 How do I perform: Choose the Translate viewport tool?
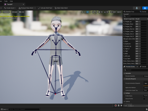85,12
